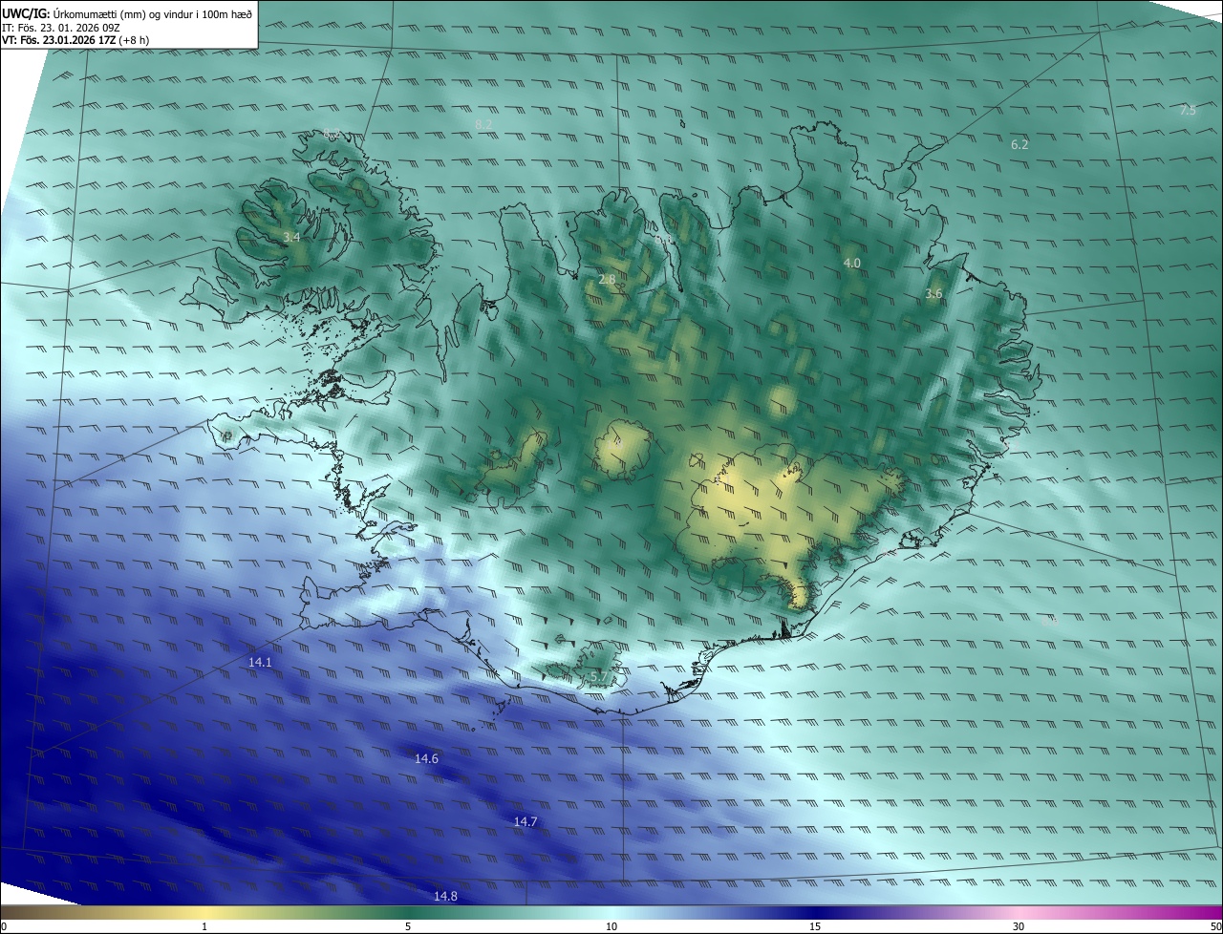Screen dimensions: 1223x934
Task: Click the 14.8 value on the map
Action: [445, 896]
